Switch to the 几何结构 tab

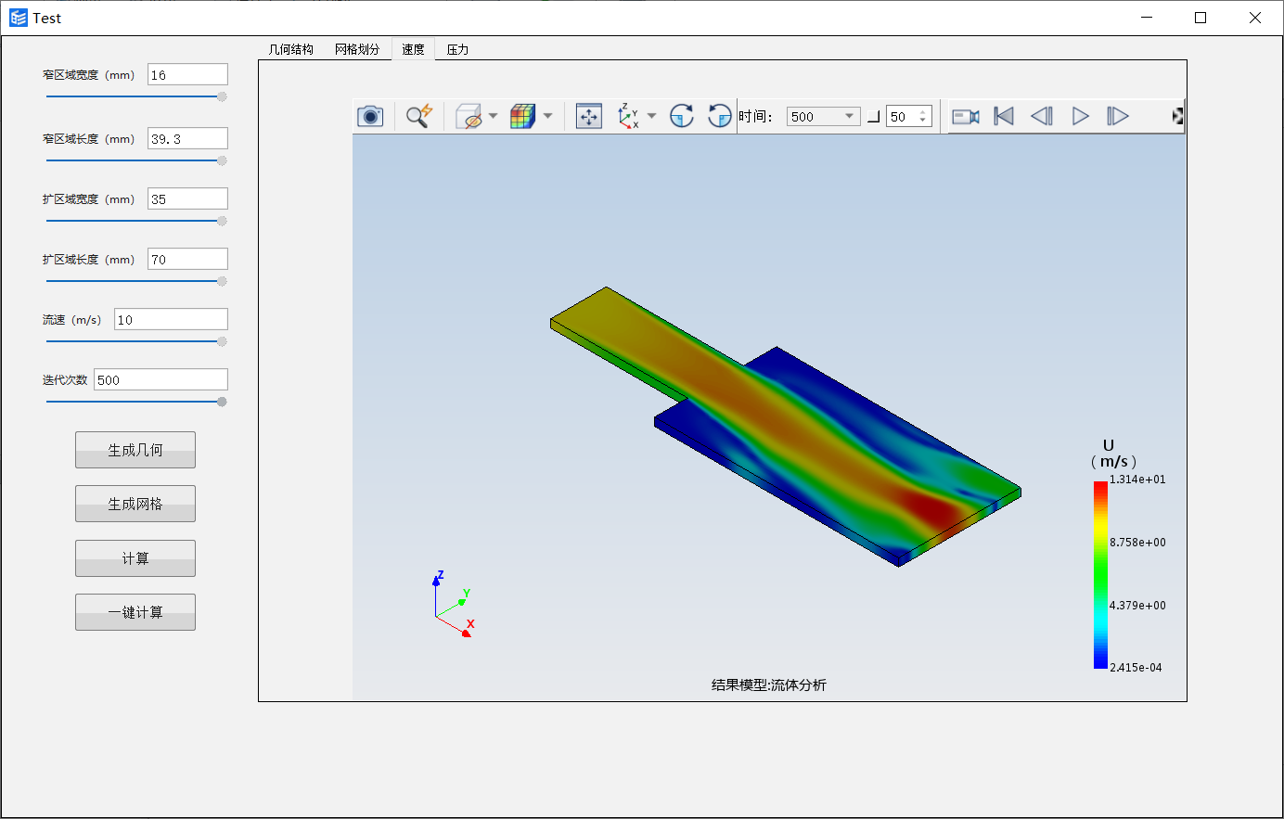coord(291,49)
